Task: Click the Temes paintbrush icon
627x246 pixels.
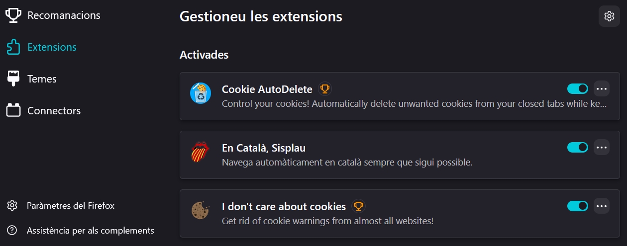Action: coord(13,79)
